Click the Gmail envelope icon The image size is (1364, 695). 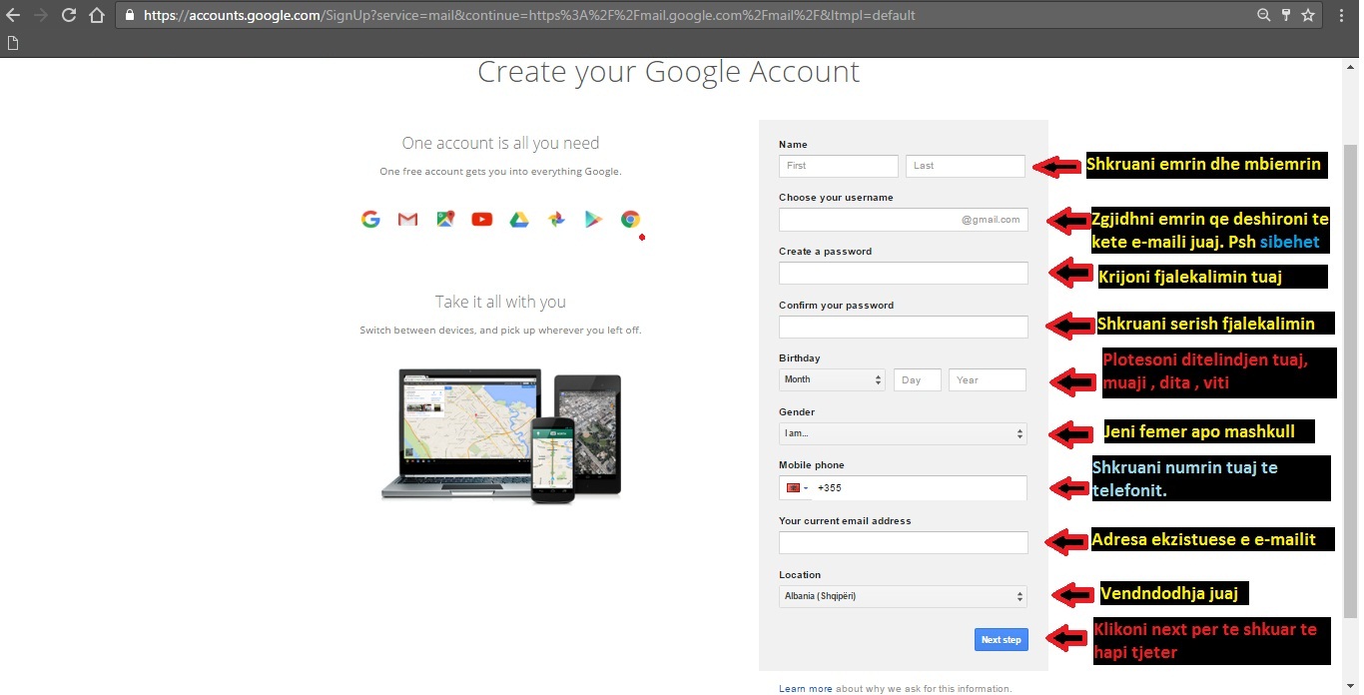click(x=407, y=219)
